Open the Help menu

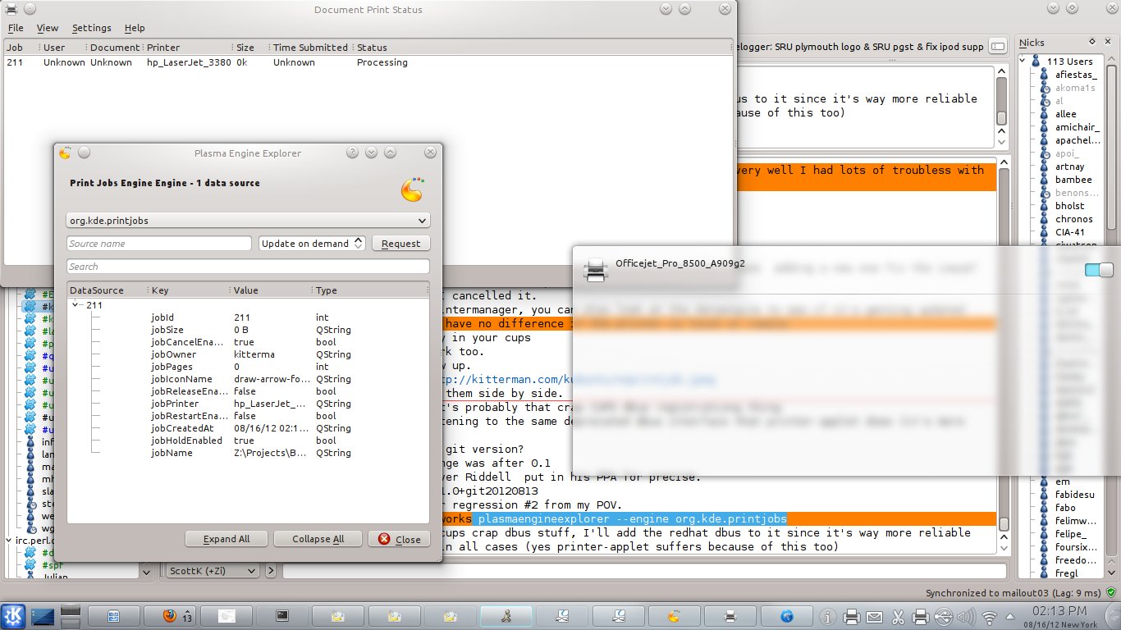(135, 28)
